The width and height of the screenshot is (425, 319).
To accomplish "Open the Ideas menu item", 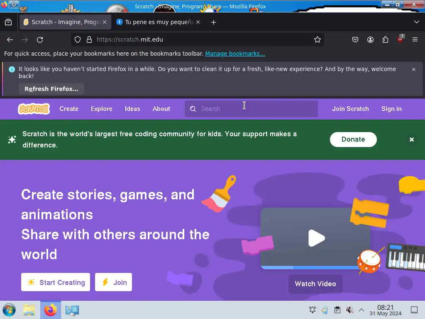I will coord(132,109).
